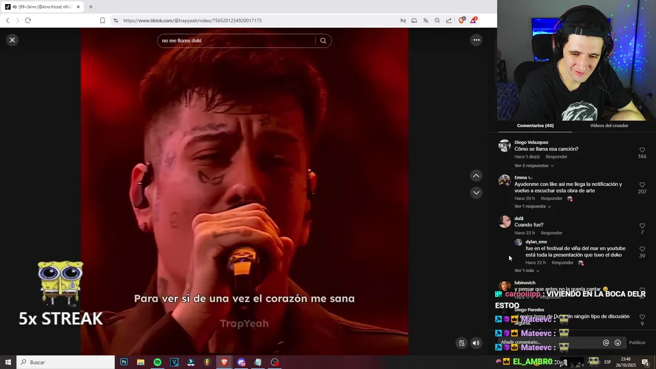This screenshot has height=369, width=656.
Task: Open the Windows notification center
Action: (645, 362)
